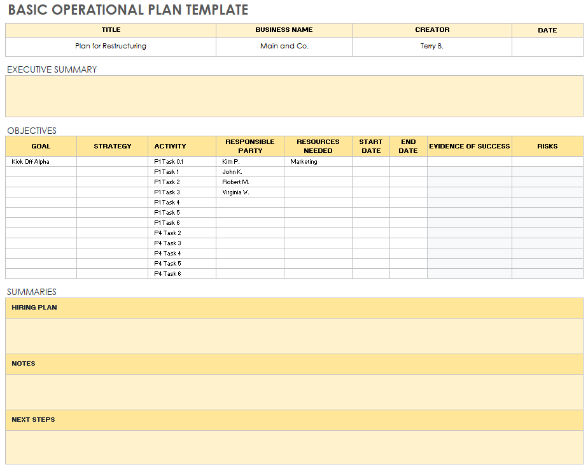Select the 'Virginia W.' cell
The height and width of the screenshot is (467, 588).
pos(249,192)
